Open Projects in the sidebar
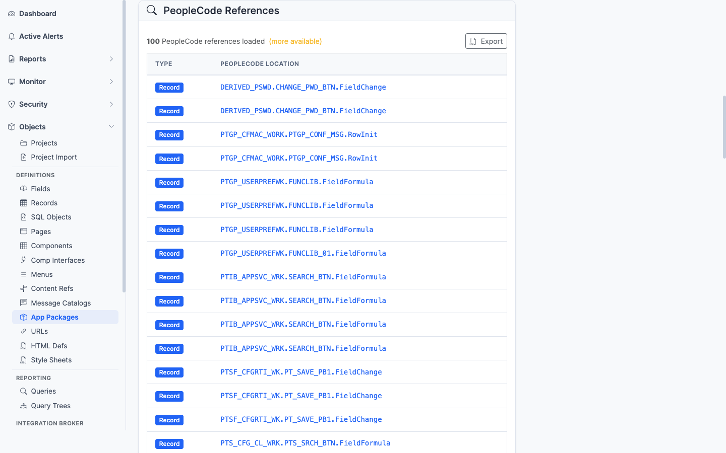726x453 pixels. [x=44, y=143]
